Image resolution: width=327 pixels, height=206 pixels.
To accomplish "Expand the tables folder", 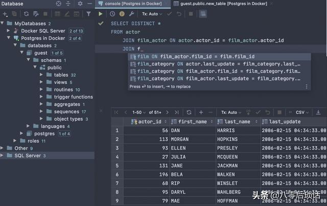I will [41, 75].
